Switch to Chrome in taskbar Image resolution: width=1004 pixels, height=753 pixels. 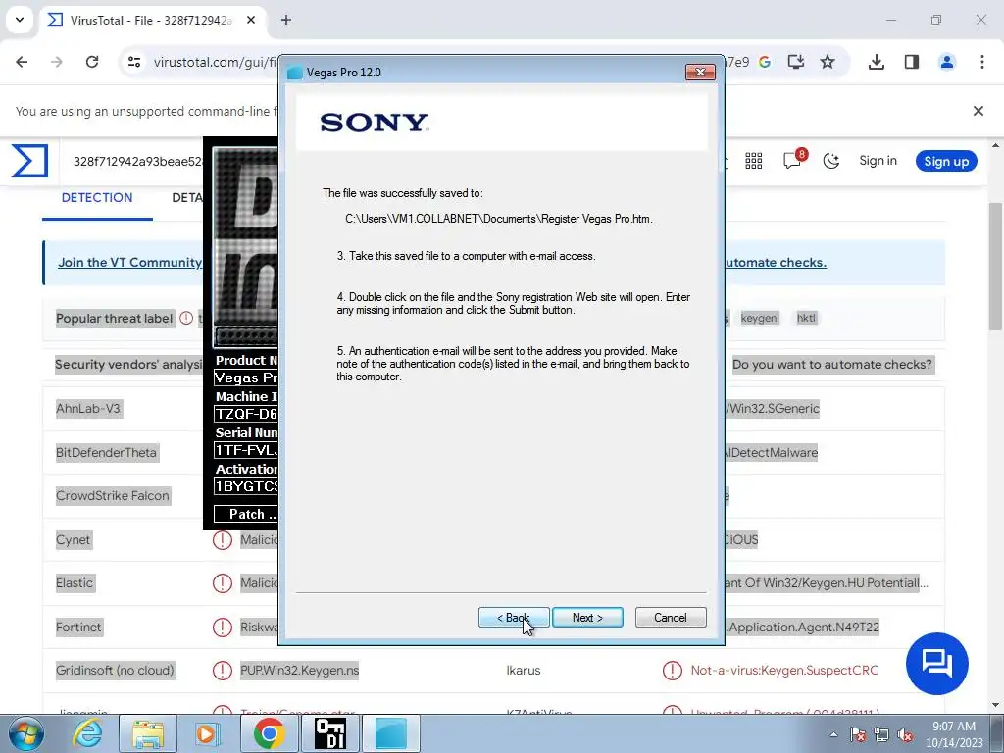click(269, 733)
